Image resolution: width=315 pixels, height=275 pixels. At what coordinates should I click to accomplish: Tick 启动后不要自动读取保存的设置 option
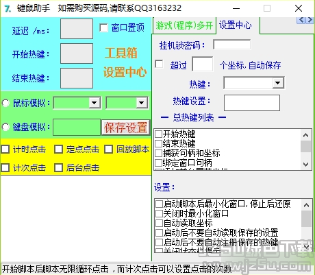[159, 232]
